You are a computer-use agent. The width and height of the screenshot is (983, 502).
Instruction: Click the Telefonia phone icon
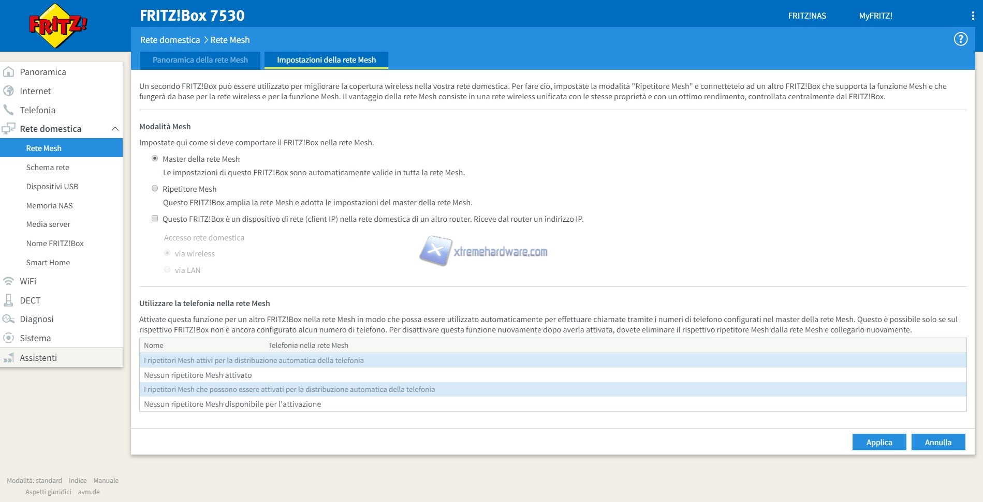[x=9, y=110]
